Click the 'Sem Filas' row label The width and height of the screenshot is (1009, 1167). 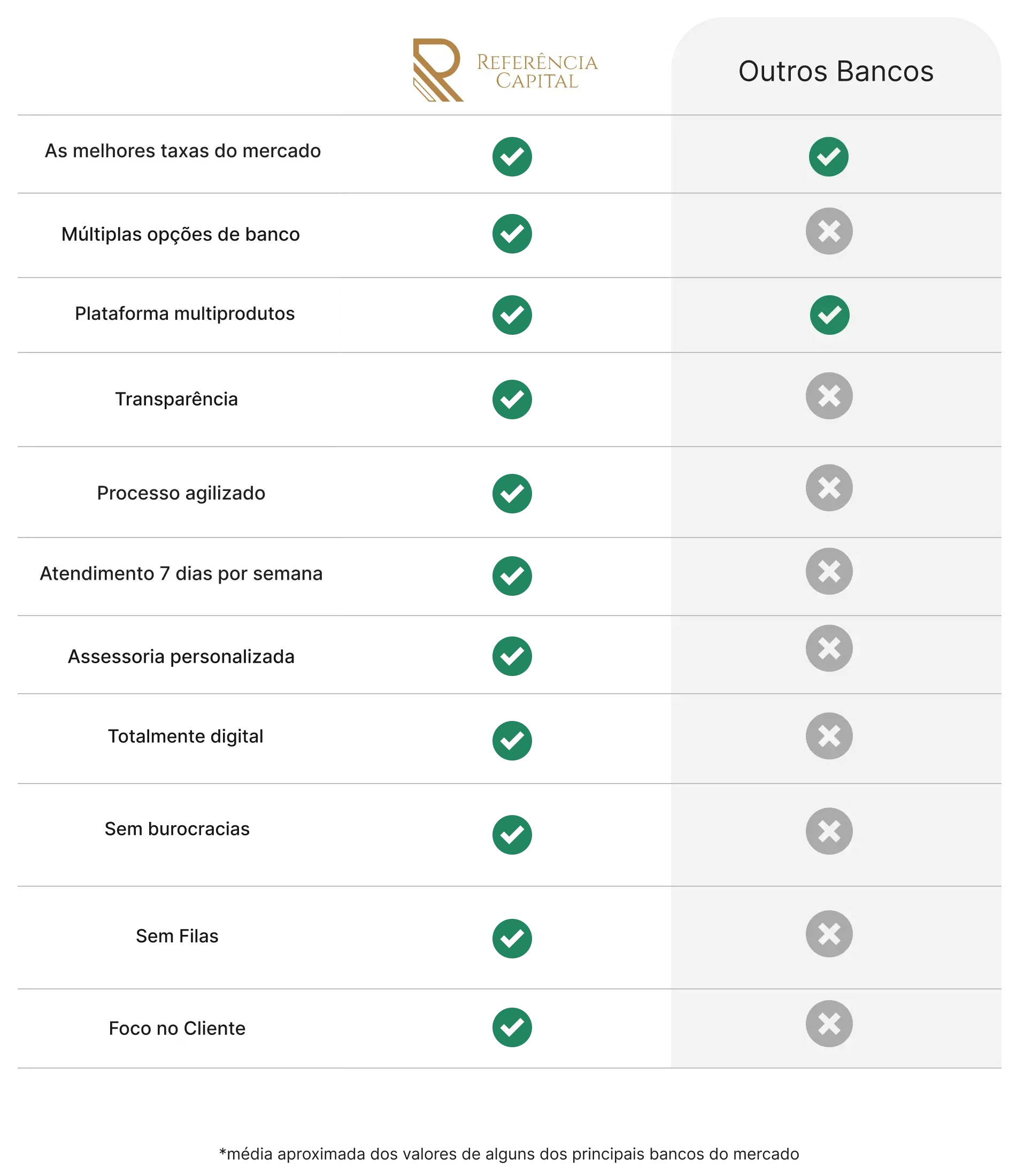click(177, 936)
